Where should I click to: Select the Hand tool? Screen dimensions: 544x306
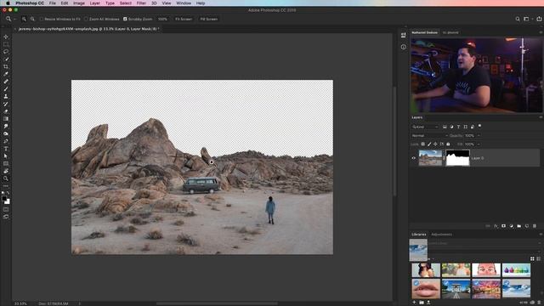[x=6, y=171]
